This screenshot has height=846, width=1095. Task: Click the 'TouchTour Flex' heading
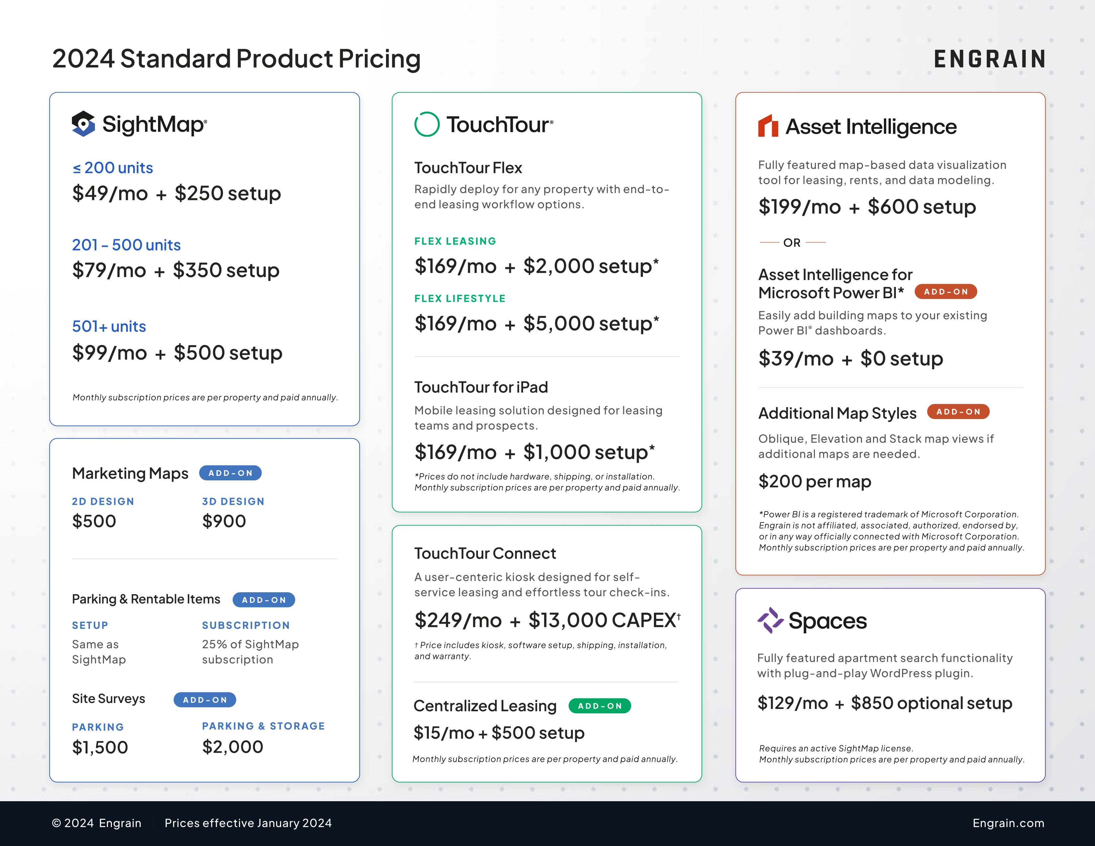tap(468, 168)
